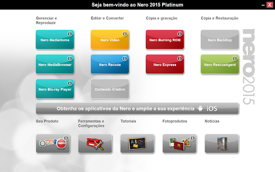Launch Nero Video
The width and height of the screenshot is (275, 172).
(x=110, y=40)
